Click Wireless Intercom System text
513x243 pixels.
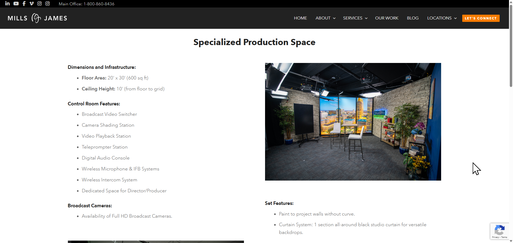pos(109,180)
